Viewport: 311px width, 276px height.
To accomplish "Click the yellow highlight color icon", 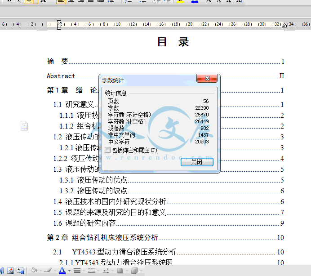I will pos(181,1).
